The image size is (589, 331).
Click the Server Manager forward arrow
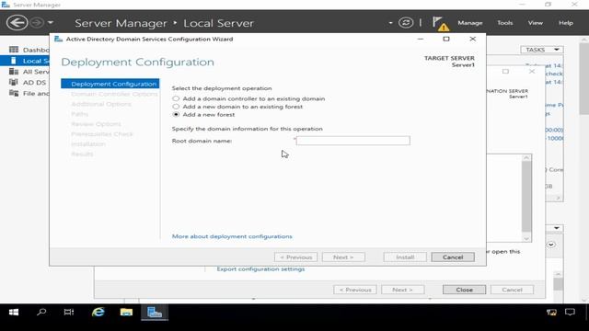37,22
